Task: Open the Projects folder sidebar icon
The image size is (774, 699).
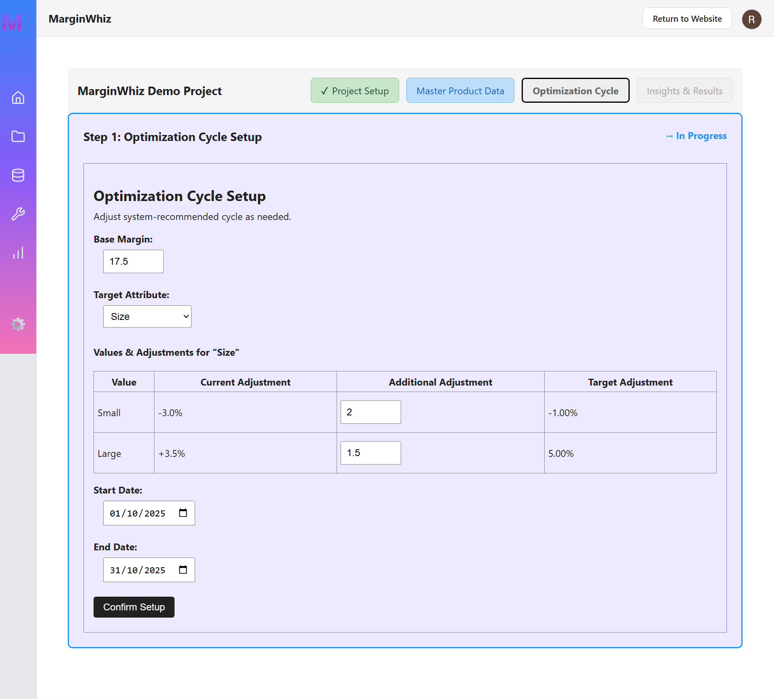Action: 18,137
